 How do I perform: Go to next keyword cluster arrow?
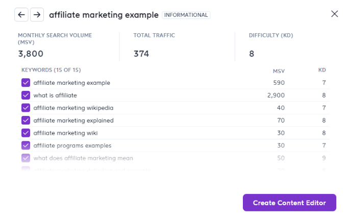tap(37, 15)
